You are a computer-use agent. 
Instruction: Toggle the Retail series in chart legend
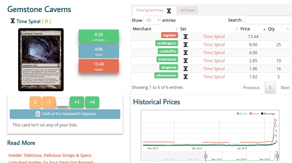click(x=254, y=114)
